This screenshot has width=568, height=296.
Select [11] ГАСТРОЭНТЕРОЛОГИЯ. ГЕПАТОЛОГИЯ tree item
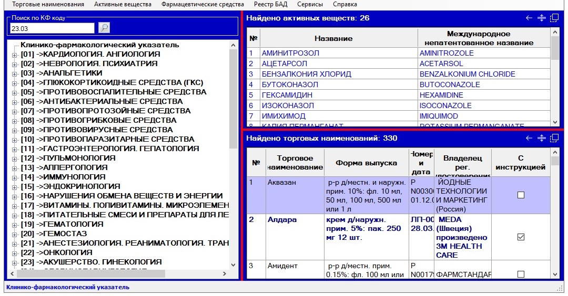point(110,149)
